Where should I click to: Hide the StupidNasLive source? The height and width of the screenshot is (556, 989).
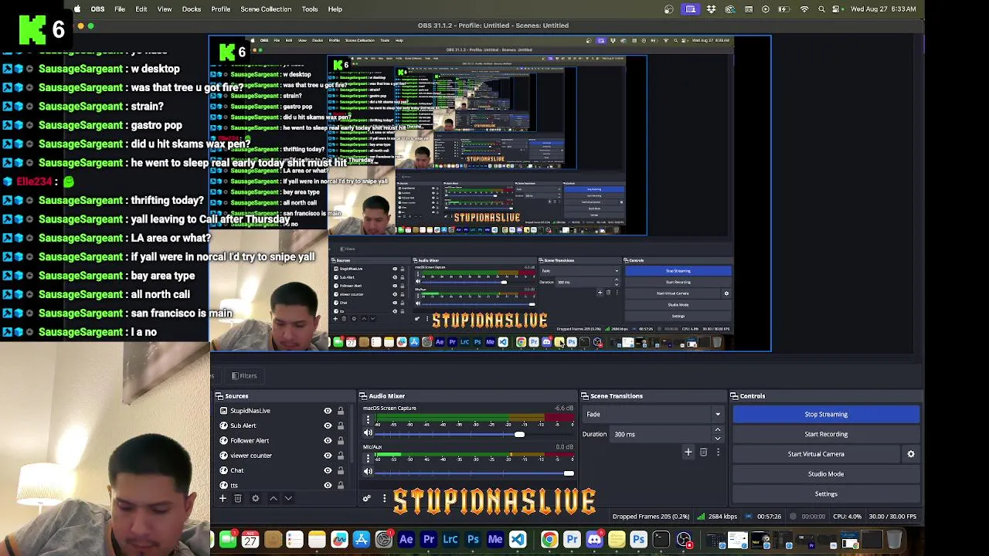(x=328, y=411)
